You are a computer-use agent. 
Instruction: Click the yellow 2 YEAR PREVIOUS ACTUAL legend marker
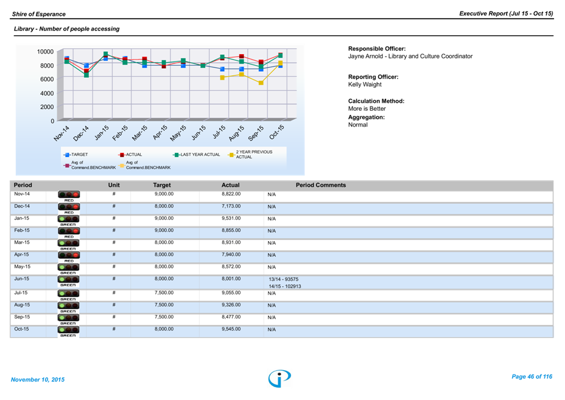coord(231,155)
